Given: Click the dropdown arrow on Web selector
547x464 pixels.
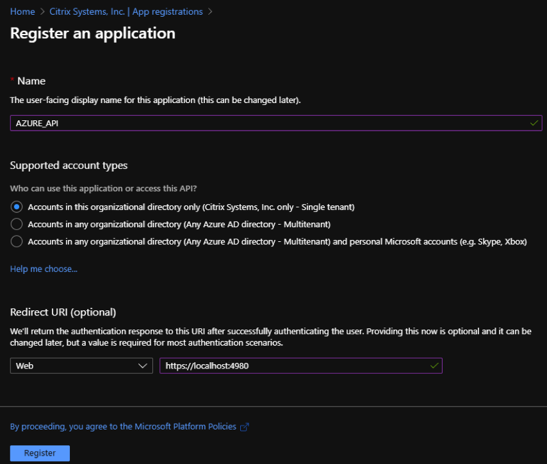Looking at the screenshot, I should click(x=142, y=365).
